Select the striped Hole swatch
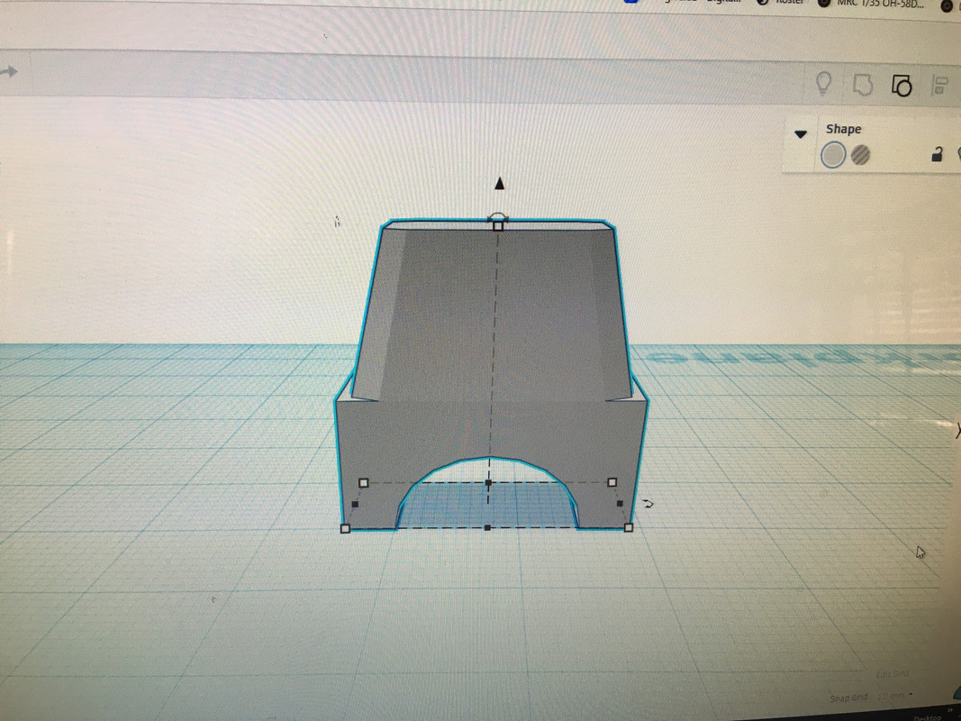The width and height of the screenshot is (961, 721). point(860,155)
